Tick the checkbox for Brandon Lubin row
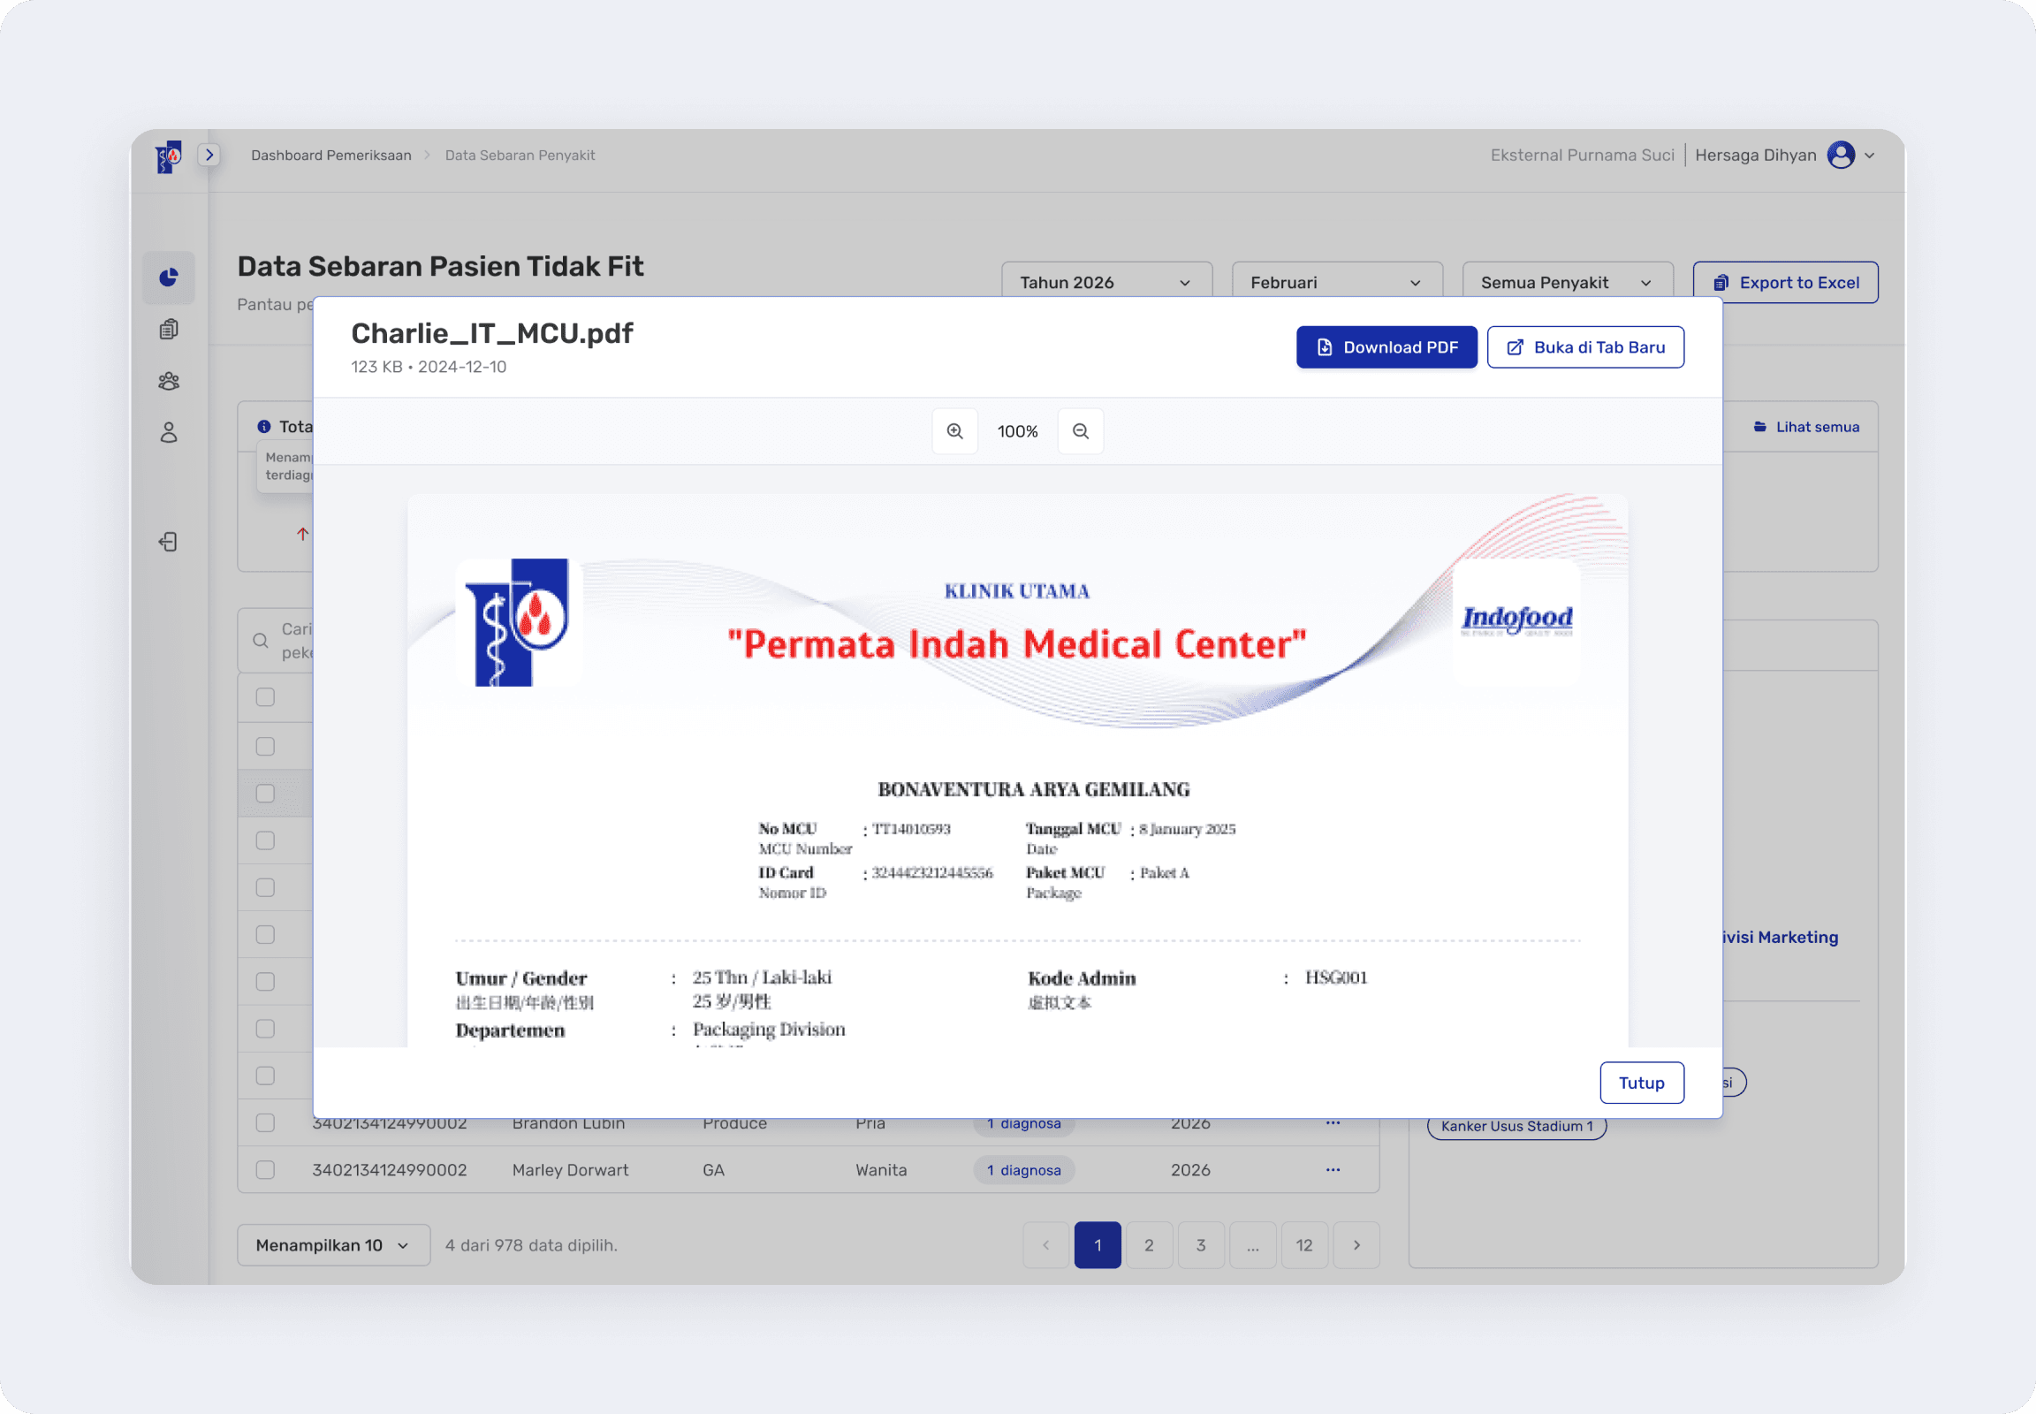Viewport: 2036px width, 1414px height. click(x=265, y=1122)
